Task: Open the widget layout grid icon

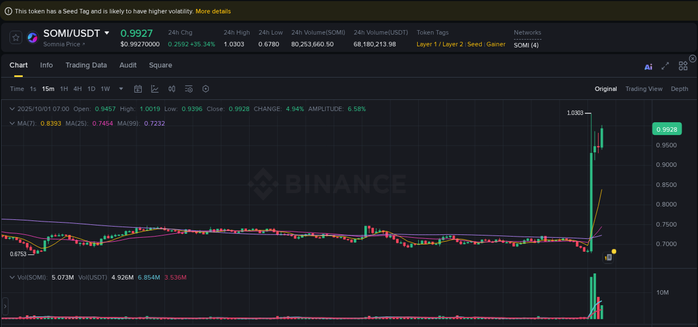Action: coord(683,65)
